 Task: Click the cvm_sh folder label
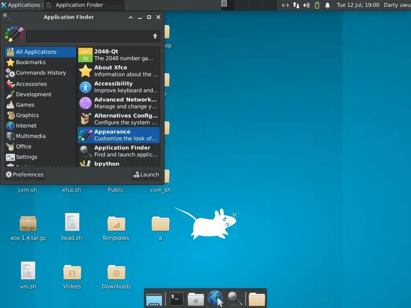pyautogui.click(x=161, y=190)
